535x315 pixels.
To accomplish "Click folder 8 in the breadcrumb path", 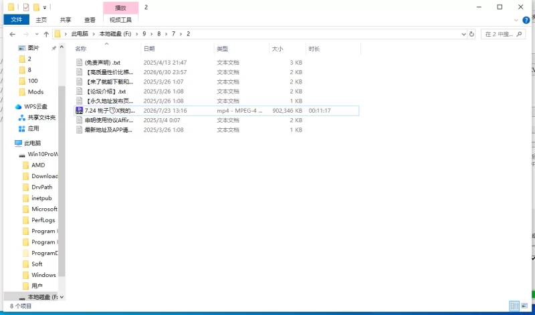I will [159, 34].
